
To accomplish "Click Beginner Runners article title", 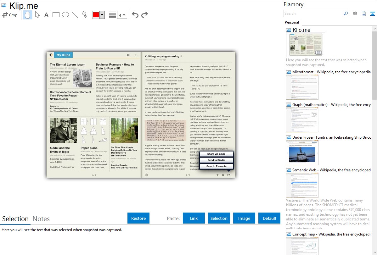I will [115, 66].
